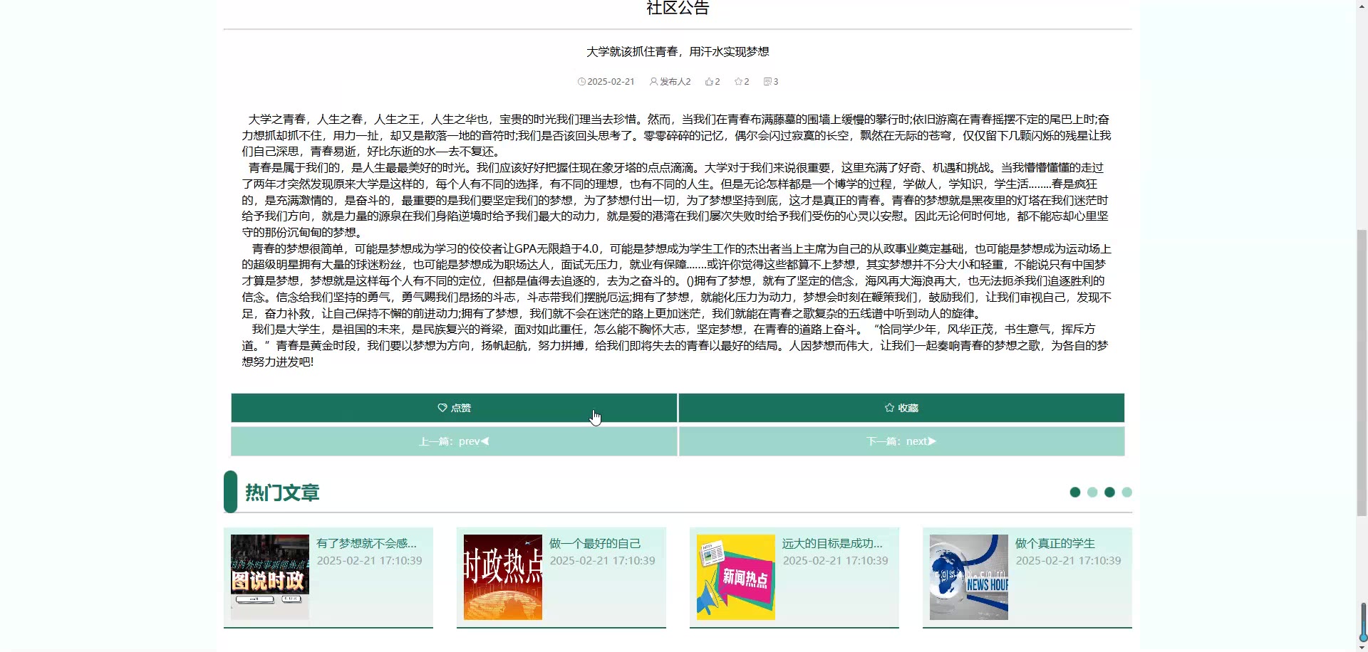Click the 热门文章 section heading
Viewport: 1368px width, 652px height.
coord(282,493)
